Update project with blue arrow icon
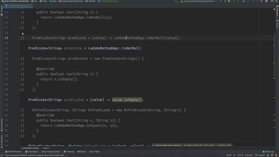This screenshot has height=157, width=279. pyautogui.click(x=248, y=1)
